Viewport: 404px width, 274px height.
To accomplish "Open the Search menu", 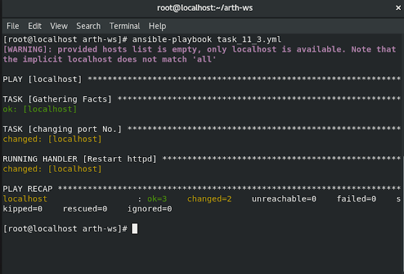I will (x=88, y=26).
